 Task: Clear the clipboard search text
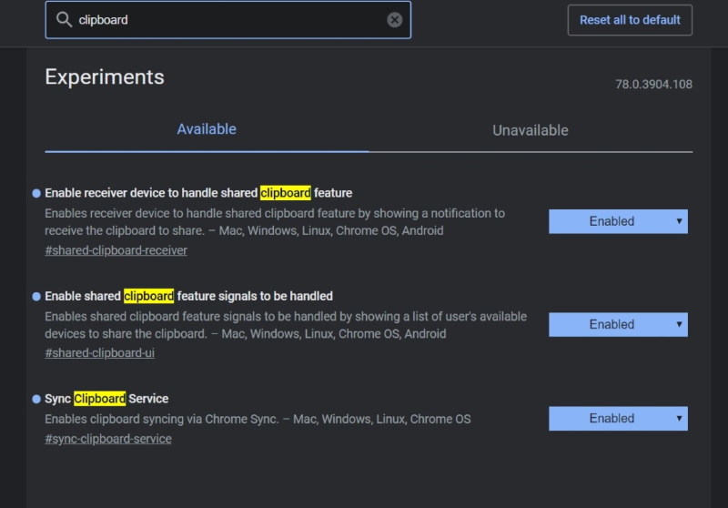click(394, 20)
